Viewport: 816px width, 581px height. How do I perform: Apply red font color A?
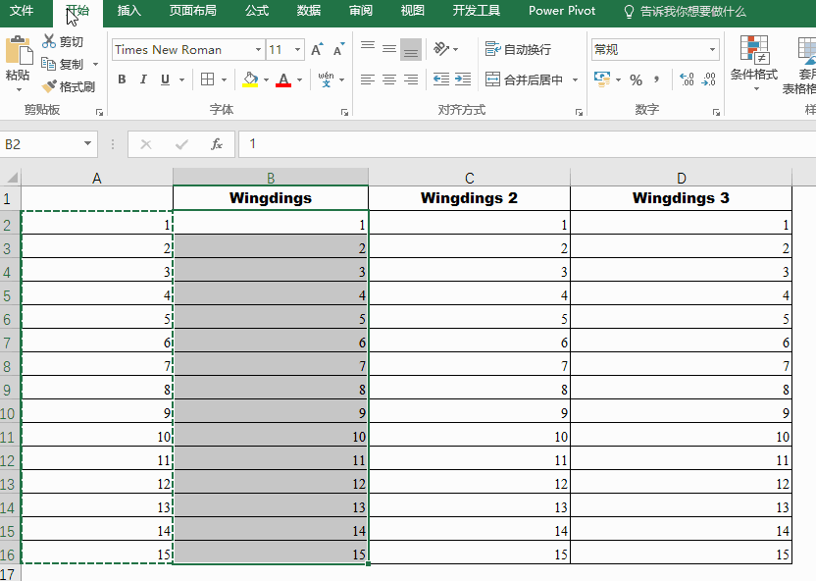click(x=283, y=79)
